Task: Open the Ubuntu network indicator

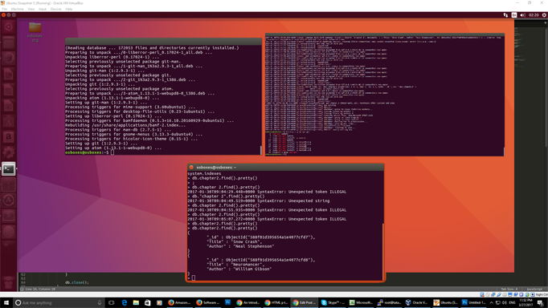Action: pos(505,15)
